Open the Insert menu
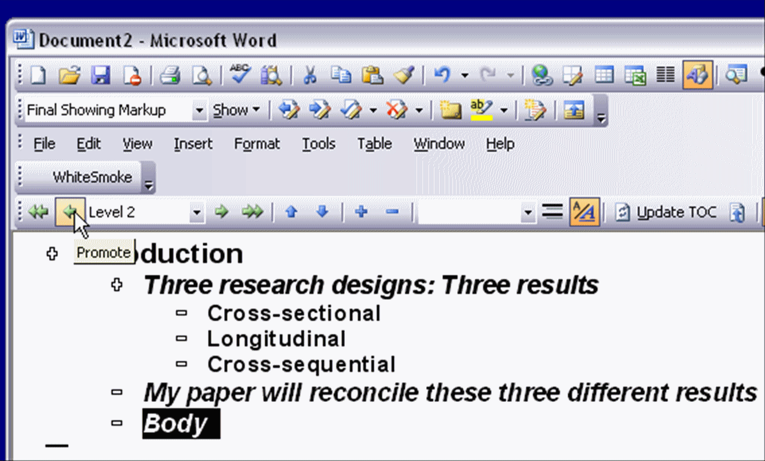The height and width of the screenshot is (461, 765). [x=193, y=144]
